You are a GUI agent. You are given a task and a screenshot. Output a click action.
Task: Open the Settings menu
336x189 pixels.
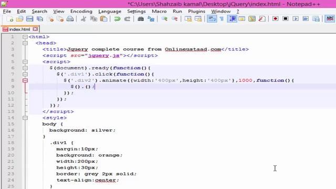pos(136,12)
